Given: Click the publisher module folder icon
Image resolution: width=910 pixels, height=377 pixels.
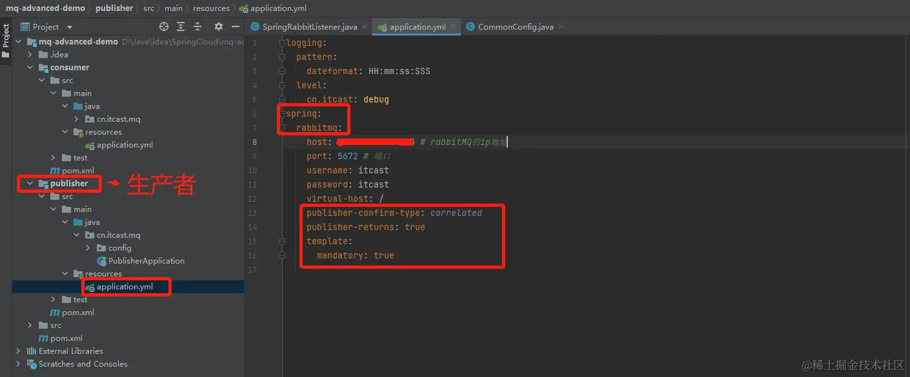Looking at the screenshot, I should click(43, 183).
